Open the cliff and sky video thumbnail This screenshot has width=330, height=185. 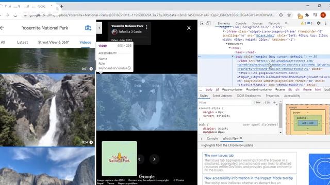pos(47,166)
